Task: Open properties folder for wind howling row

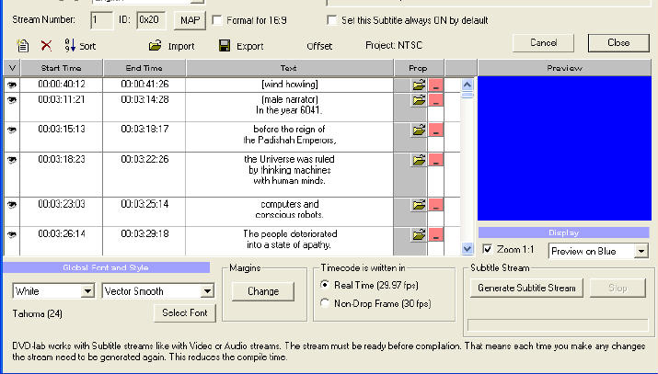Action: [419, 85]
